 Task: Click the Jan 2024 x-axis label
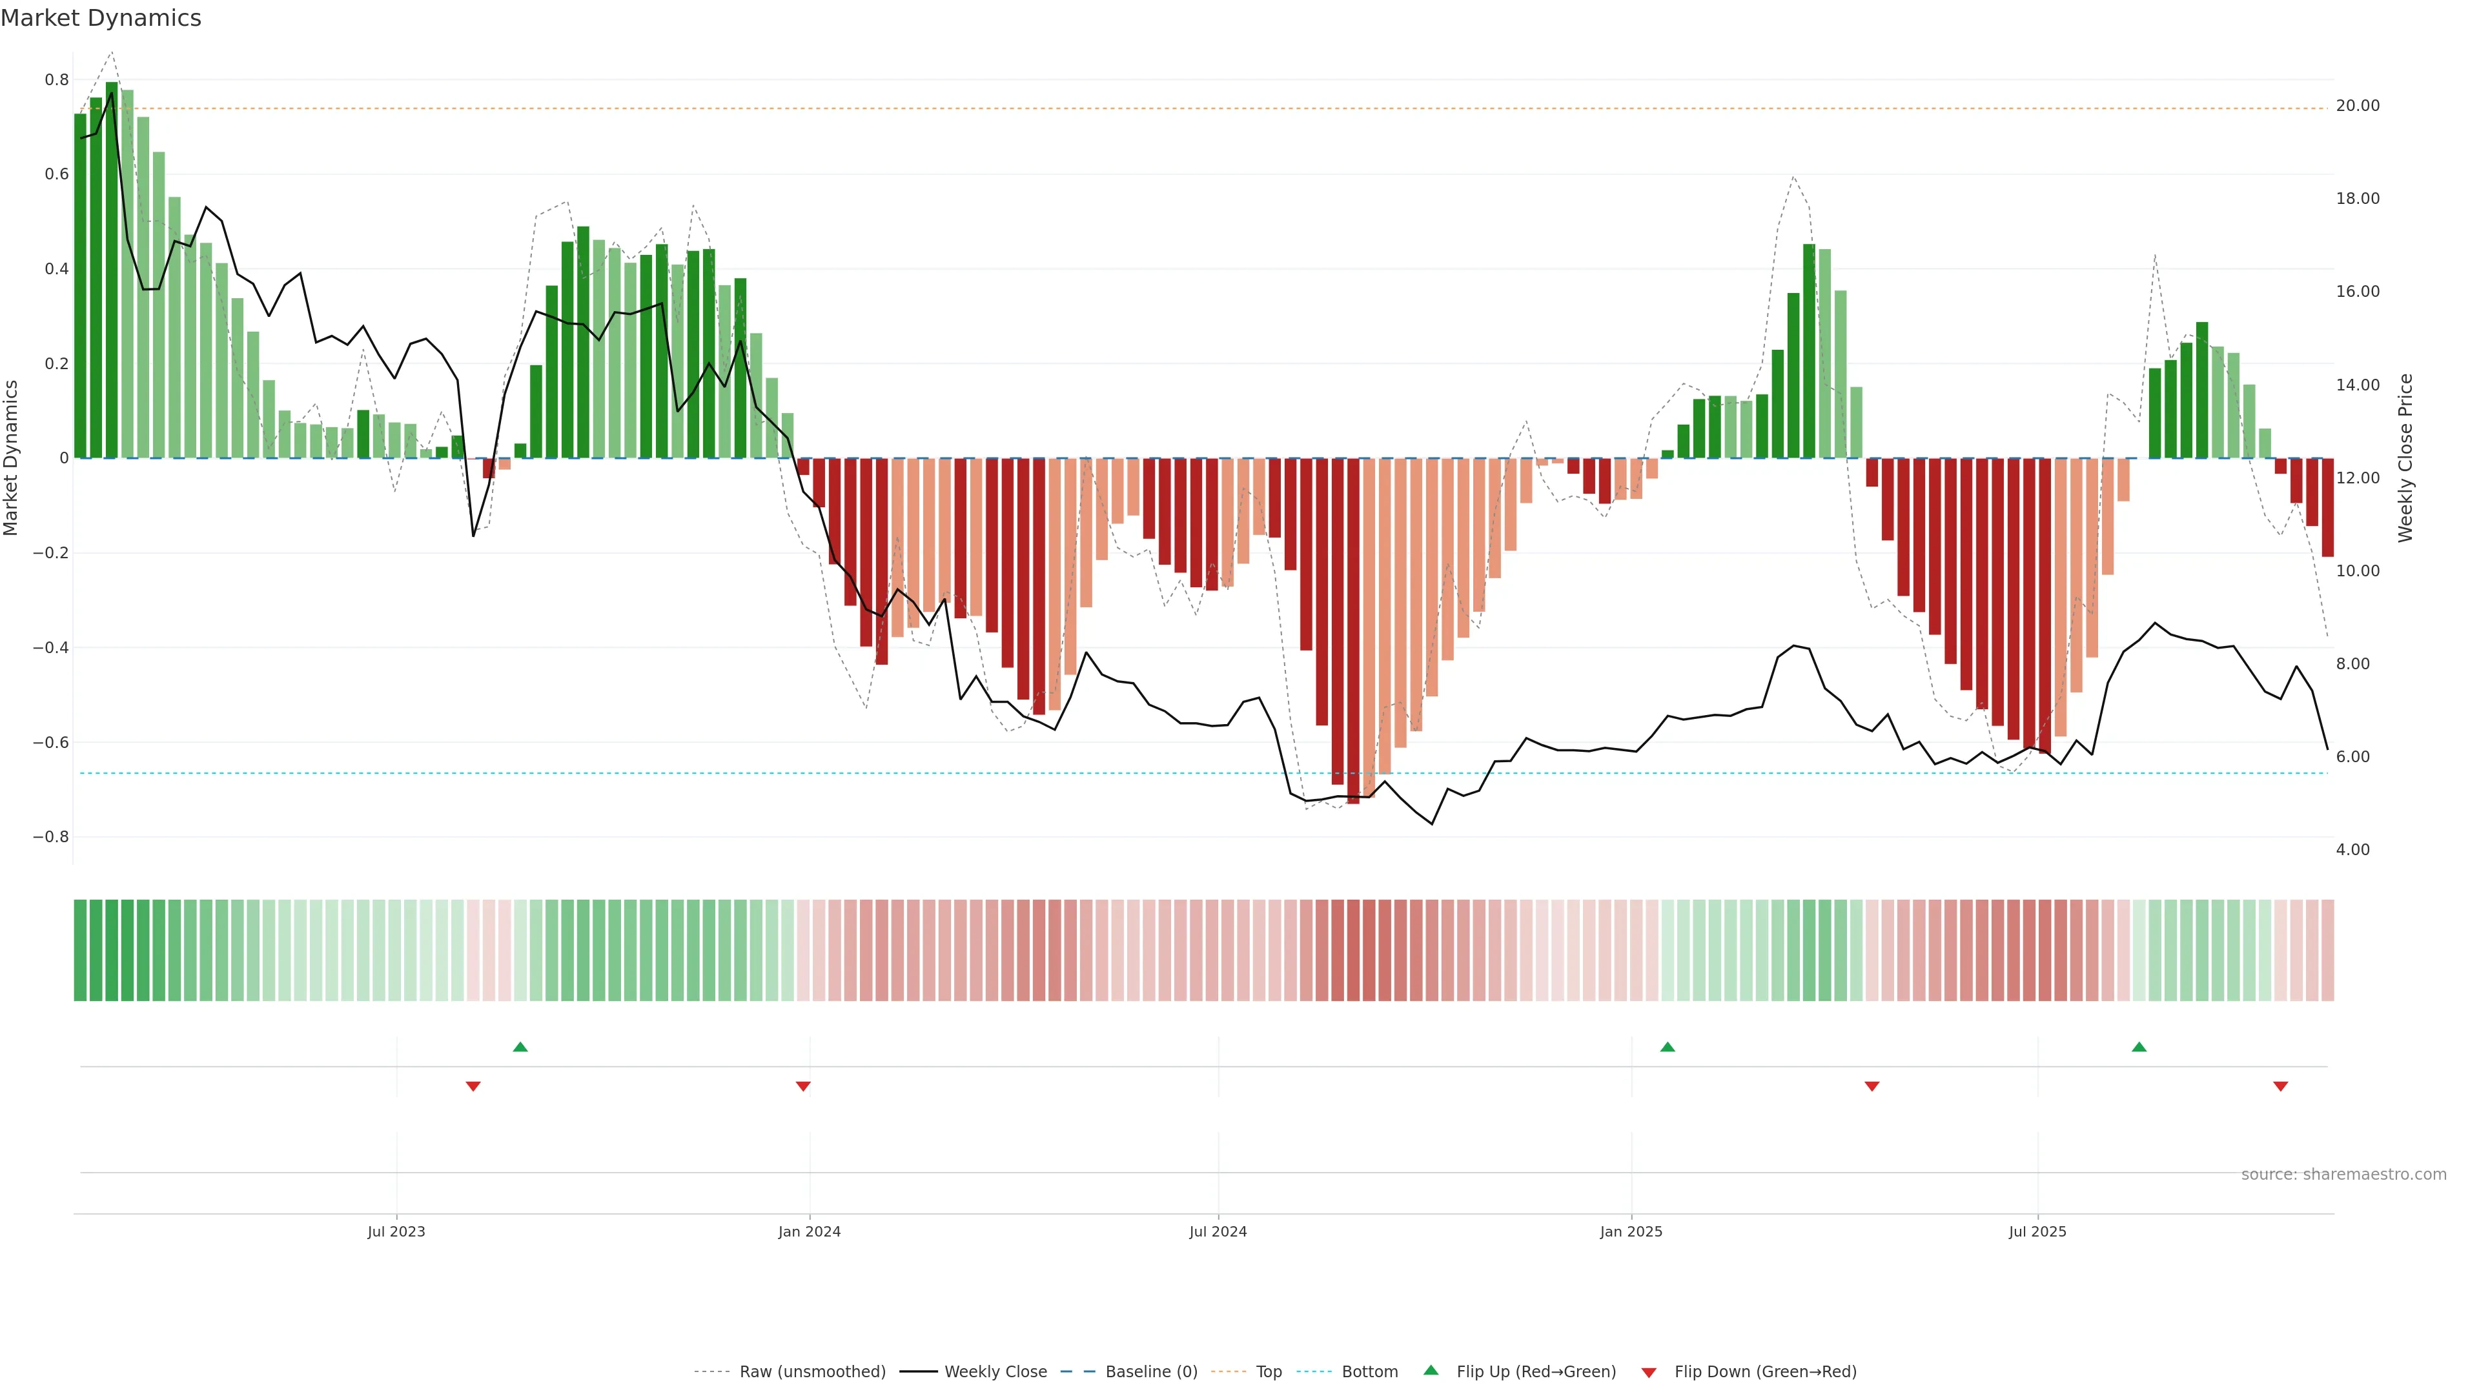tap(810, 1231)
